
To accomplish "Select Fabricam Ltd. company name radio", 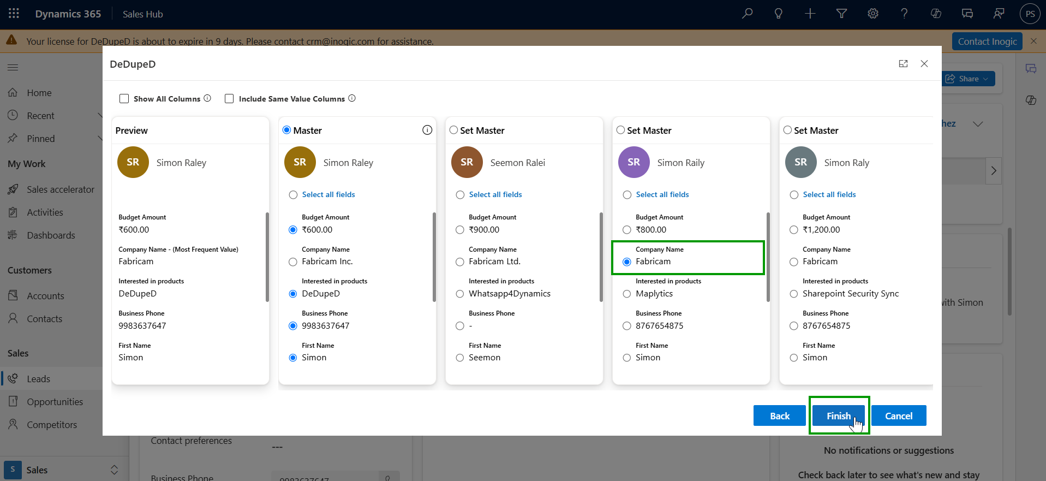I will 460,262.
